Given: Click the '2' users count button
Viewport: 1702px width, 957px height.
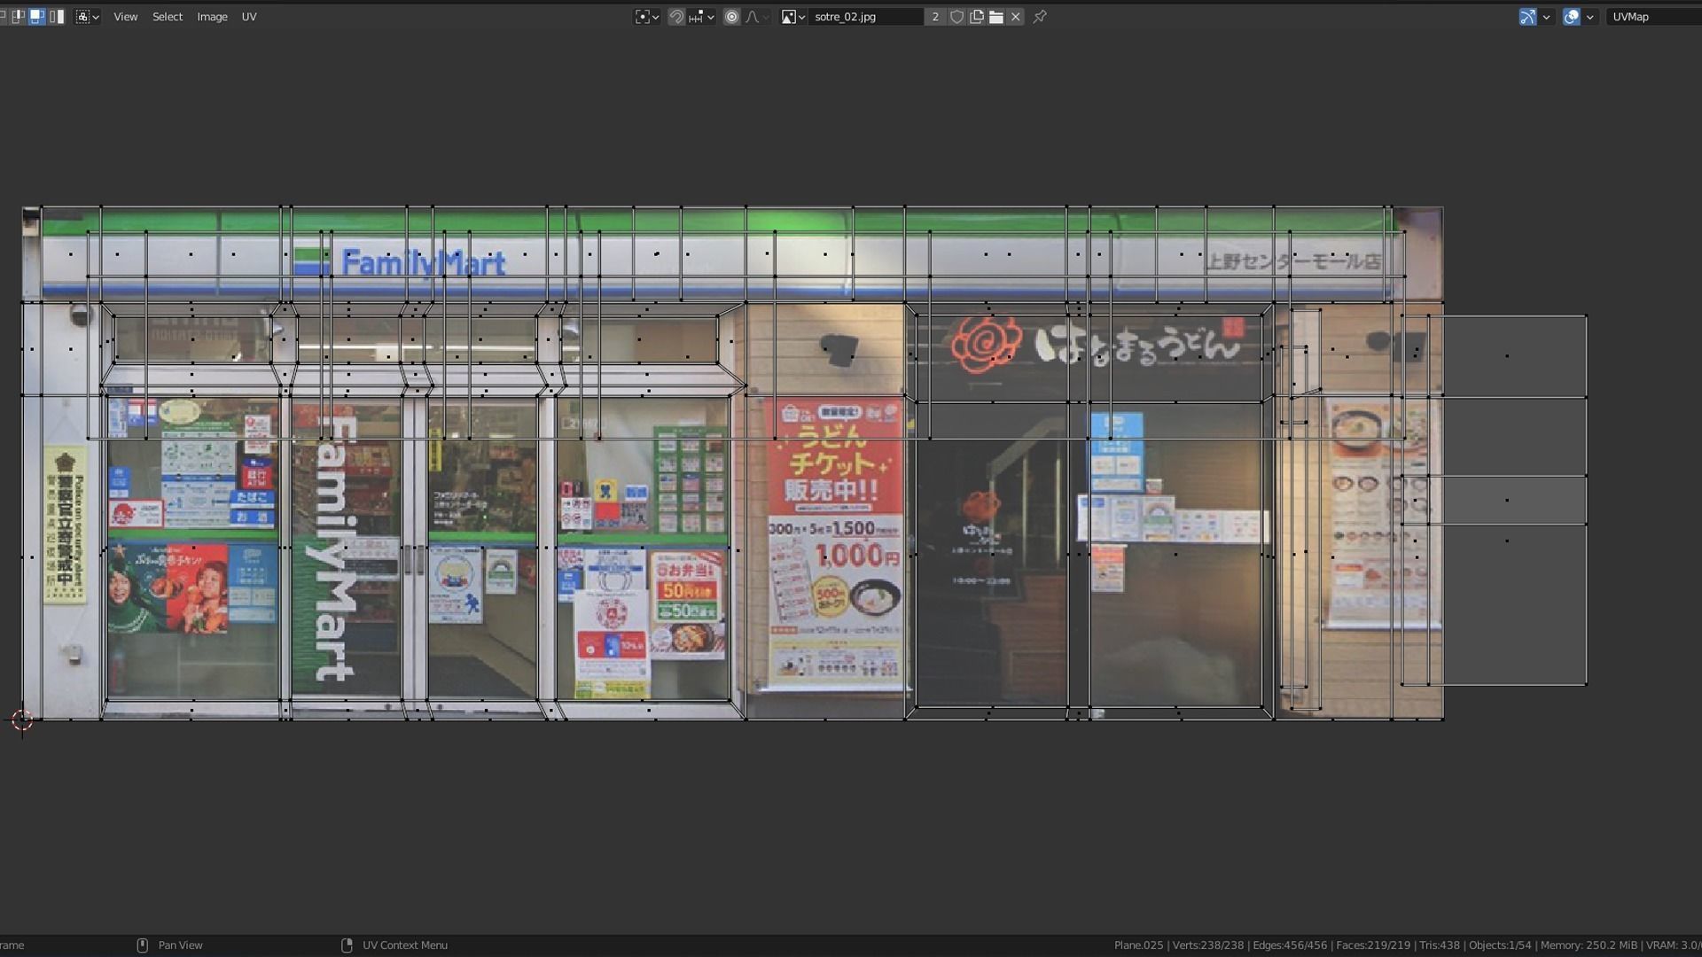Looking at the screenshot, I should coord(935,16).
